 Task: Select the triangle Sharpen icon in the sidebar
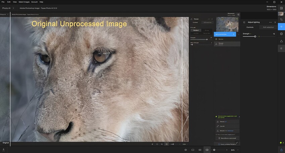coord(281,41)
